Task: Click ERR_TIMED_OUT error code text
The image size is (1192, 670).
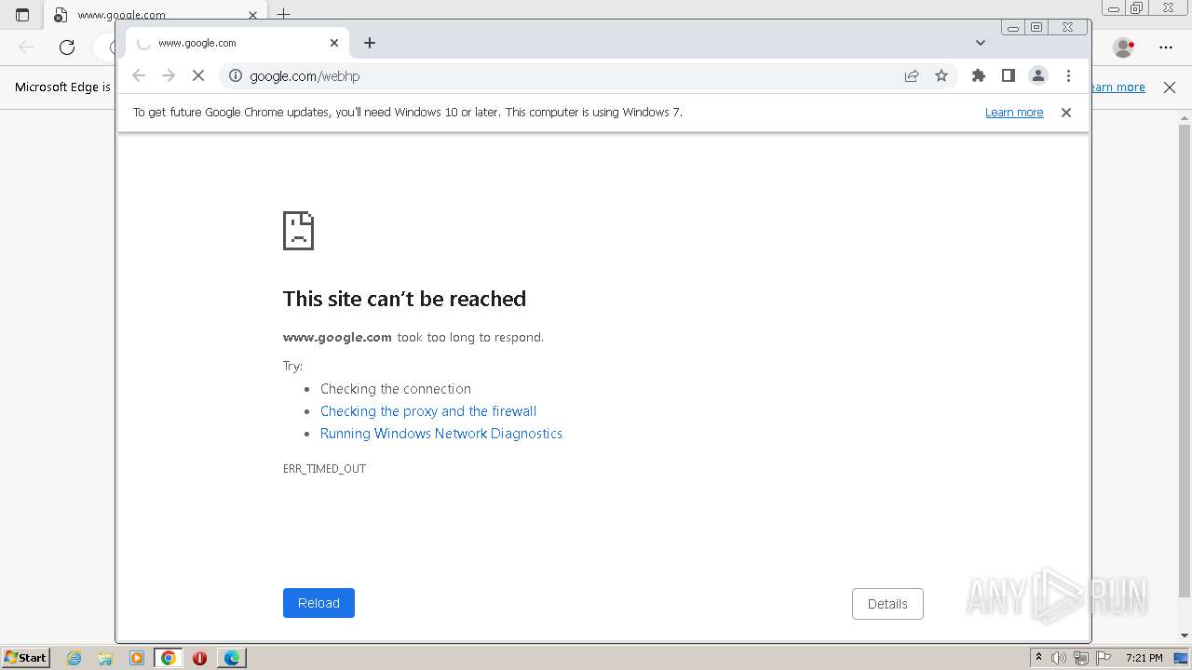Action: (324, 469)
